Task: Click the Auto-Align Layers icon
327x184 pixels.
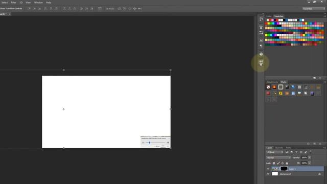Action: coord(100,9)
